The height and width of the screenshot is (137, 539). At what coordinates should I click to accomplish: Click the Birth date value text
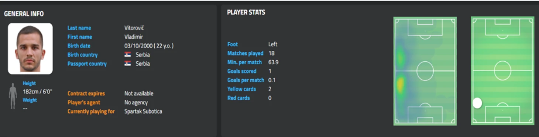(x=149, y=46)
